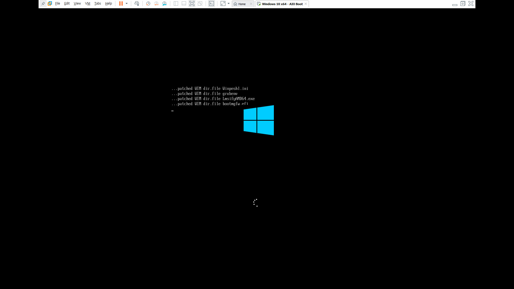Open the View menu
Screen dimensions: 514x289
(x=77, y=4)
